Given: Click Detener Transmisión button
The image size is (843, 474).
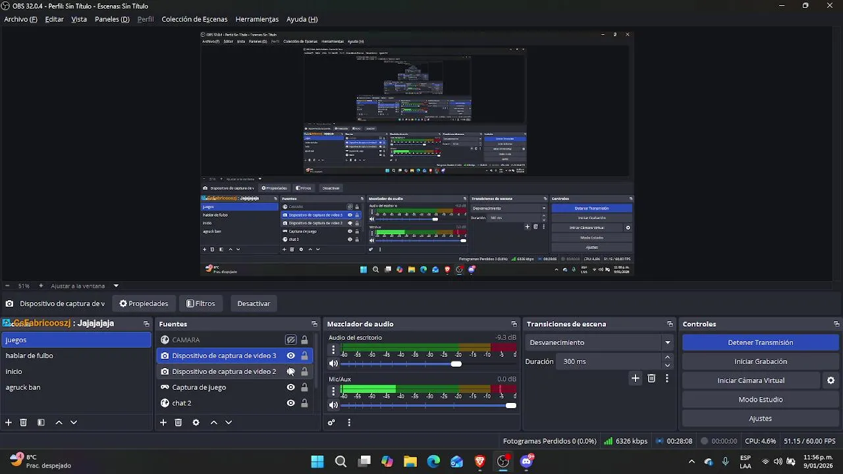Looking at the screenshot, I should pos(760,342).
